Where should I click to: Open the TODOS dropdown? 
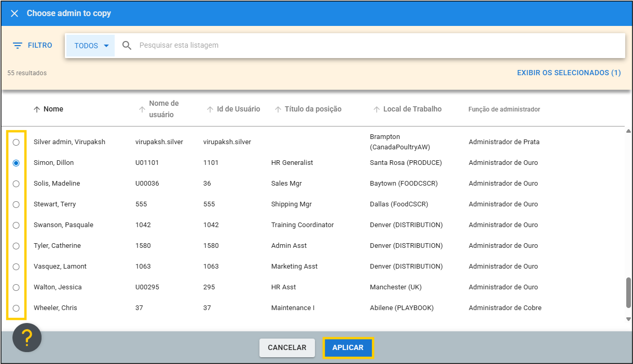(91, 46)
